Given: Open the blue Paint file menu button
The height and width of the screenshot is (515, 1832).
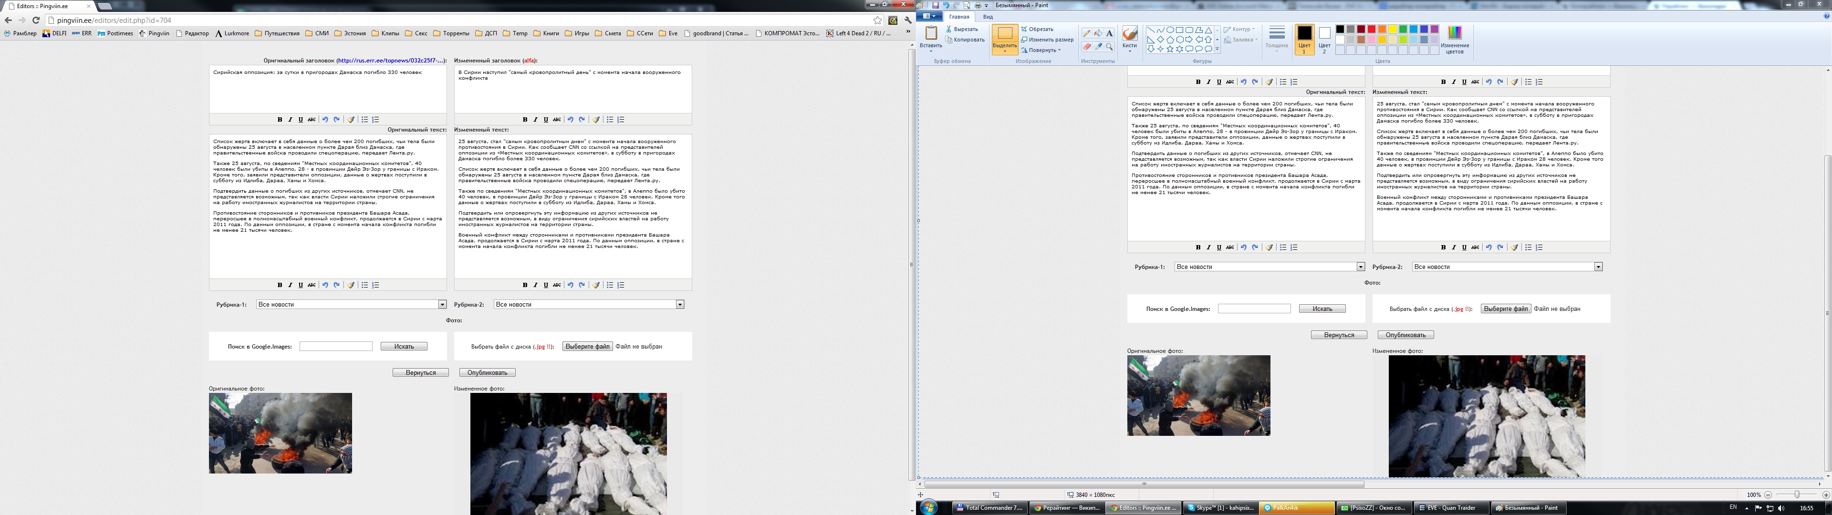Looking at the screenshot, I should coord(929,16).
